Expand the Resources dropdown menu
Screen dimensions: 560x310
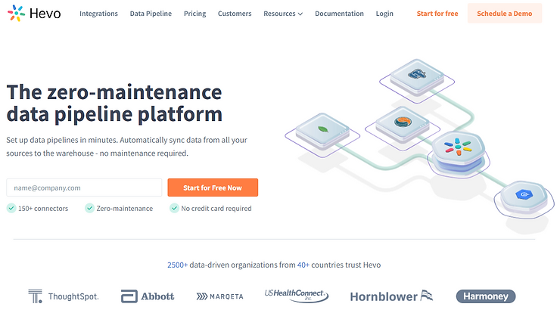point(283,14)
